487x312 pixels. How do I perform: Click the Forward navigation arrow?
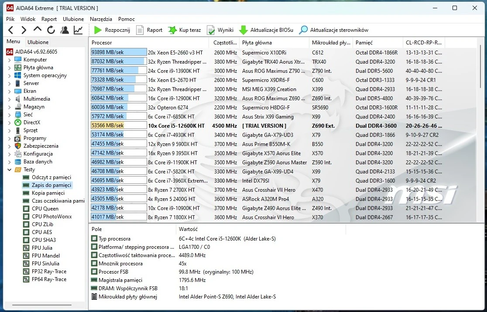pyautogui.click(x=24, y=30)
